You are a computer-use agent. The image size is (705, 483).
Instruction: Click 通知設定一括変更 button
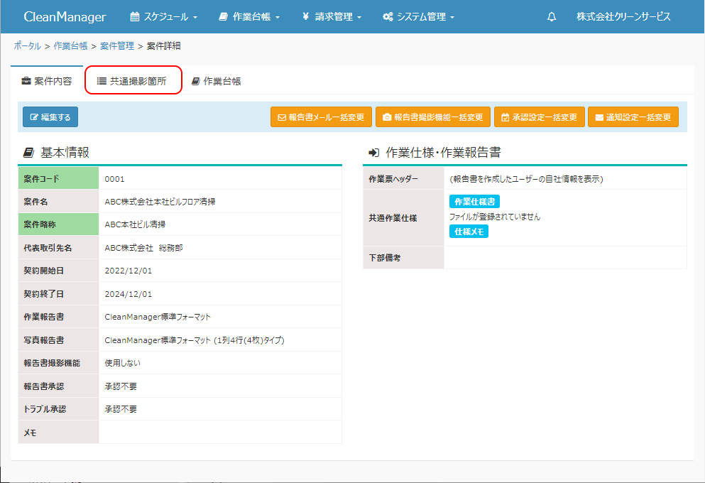click(x=633, y=117)
